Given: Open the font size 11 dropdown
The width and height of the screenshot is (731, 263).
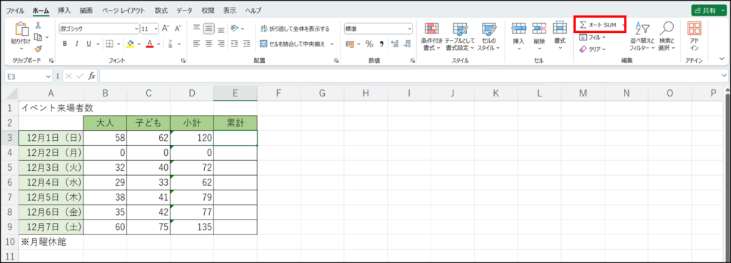Looking at the screenshot, I should coord(156,29).
